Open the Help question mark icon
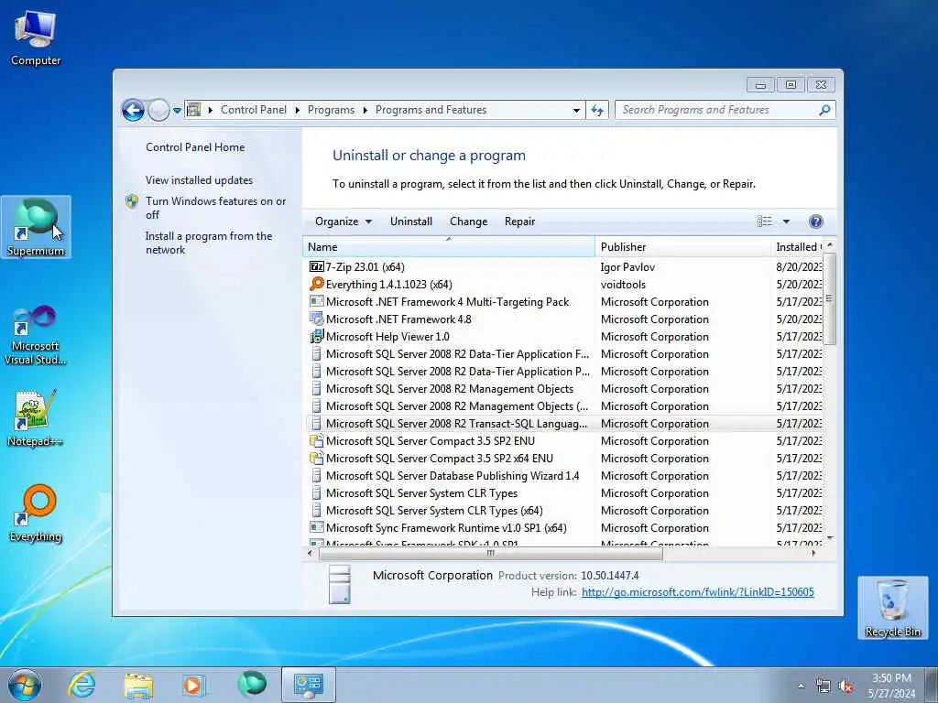 point(816,222)
